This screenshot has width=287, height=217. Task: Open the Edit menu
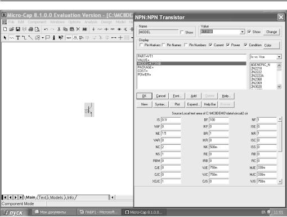pos(21,22)
